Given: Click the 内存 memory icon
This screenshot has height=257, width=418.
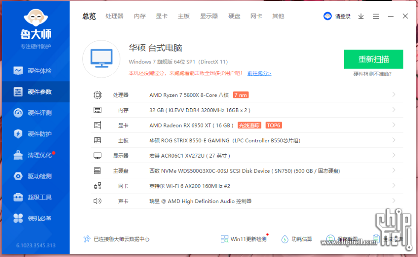Looking at the screenshot, I should point(98,110).
